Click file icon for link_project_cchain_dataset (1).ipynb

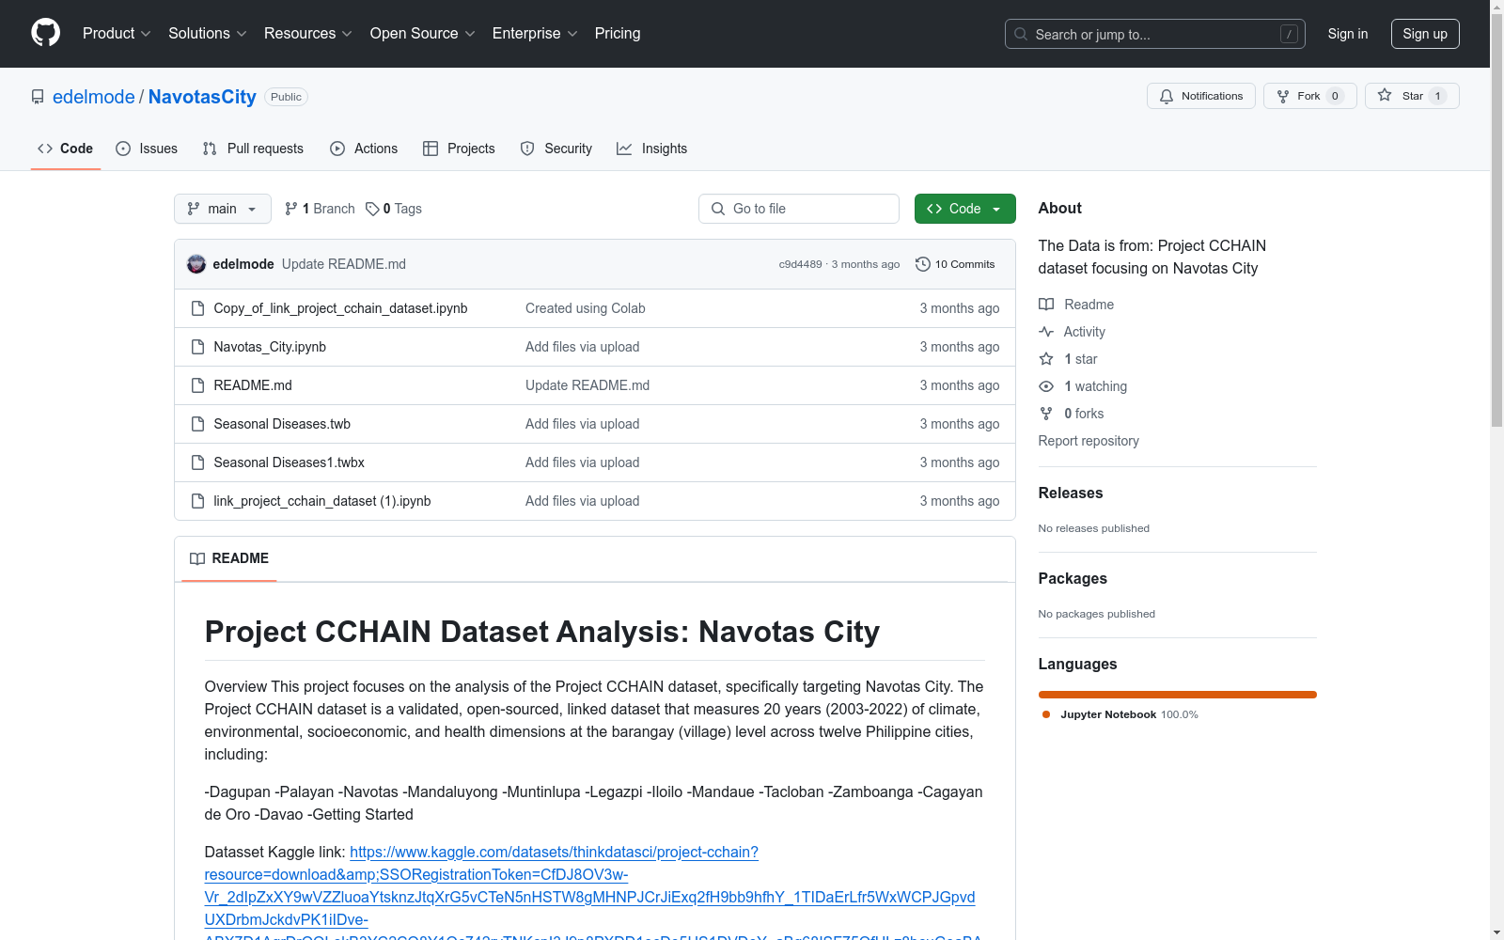click(x=197, y=501)
